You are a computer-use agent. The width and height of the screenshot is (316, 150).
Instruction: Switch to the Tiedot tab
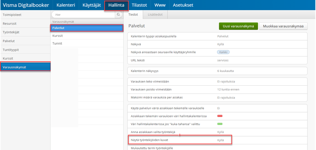tap(133, 15)
